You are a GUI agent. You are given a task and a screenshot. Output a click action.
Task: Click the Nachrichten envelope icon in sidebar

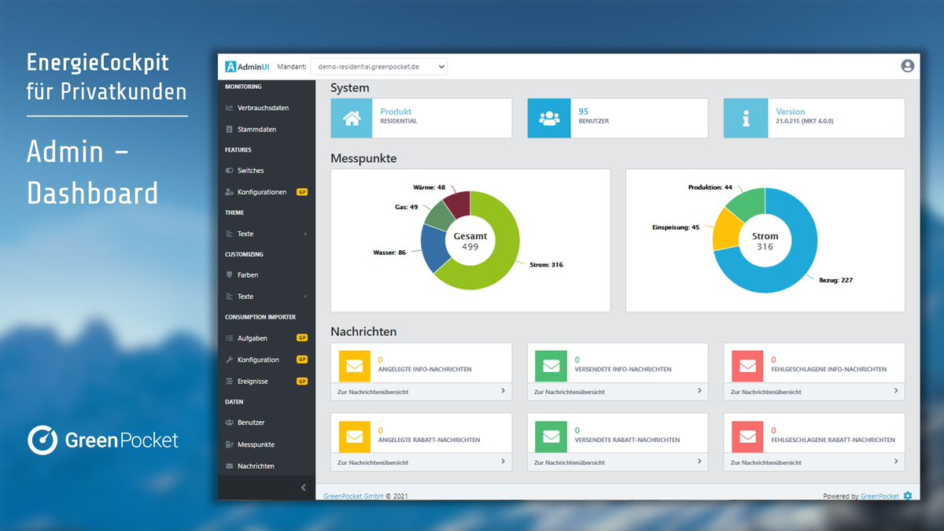229,466
